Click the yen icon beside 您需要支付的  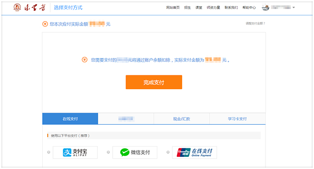point(85,60)
